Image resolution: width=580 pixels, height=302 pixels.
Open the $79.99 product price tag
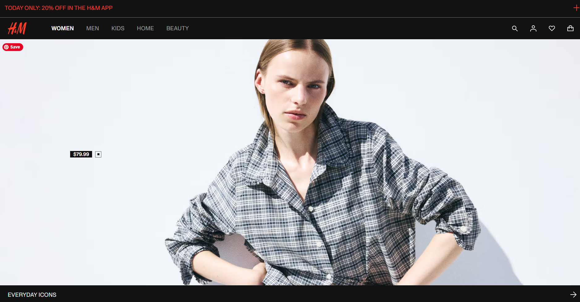(81, 154)
